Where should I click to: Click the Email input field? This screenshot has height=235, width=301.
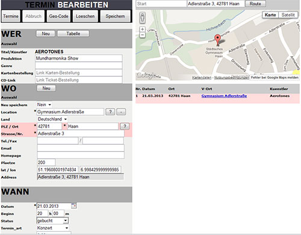point(81,148)
